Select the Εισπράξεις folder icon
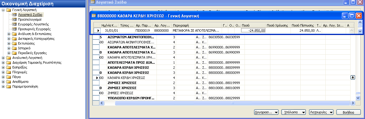This screenshot has height=119, width=365. coord(8,67)
